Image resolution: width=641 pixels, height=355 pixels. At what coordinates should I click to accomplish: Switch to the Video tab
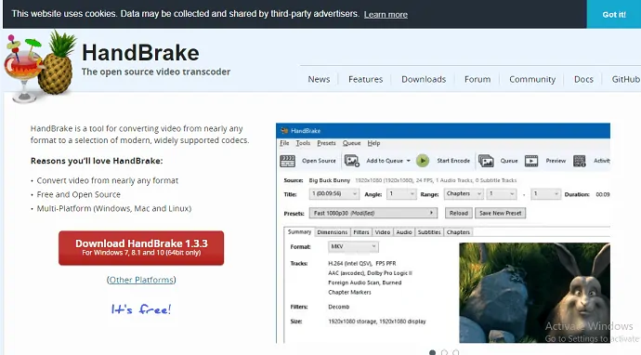tap(383, 232)
